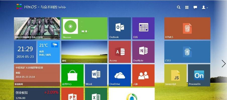This screenshot has height=100, width=227.
Task: Launch the Word tile
Action: (96, 75)
